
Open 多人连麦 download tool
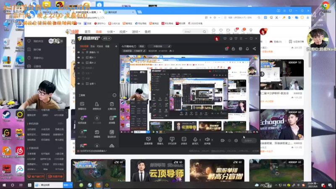[x=97, y=120]
